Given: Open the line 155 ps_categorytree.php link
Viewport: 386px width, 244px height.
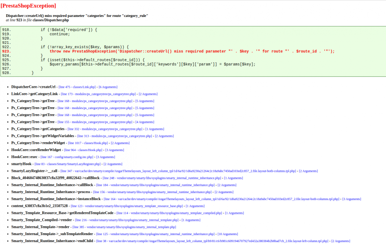Looking at the screenshot, I should point(95,122).
